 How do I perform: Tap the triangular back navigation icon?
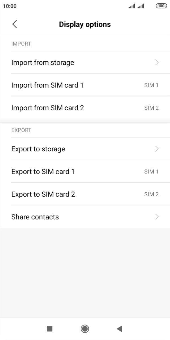(119, 329)
